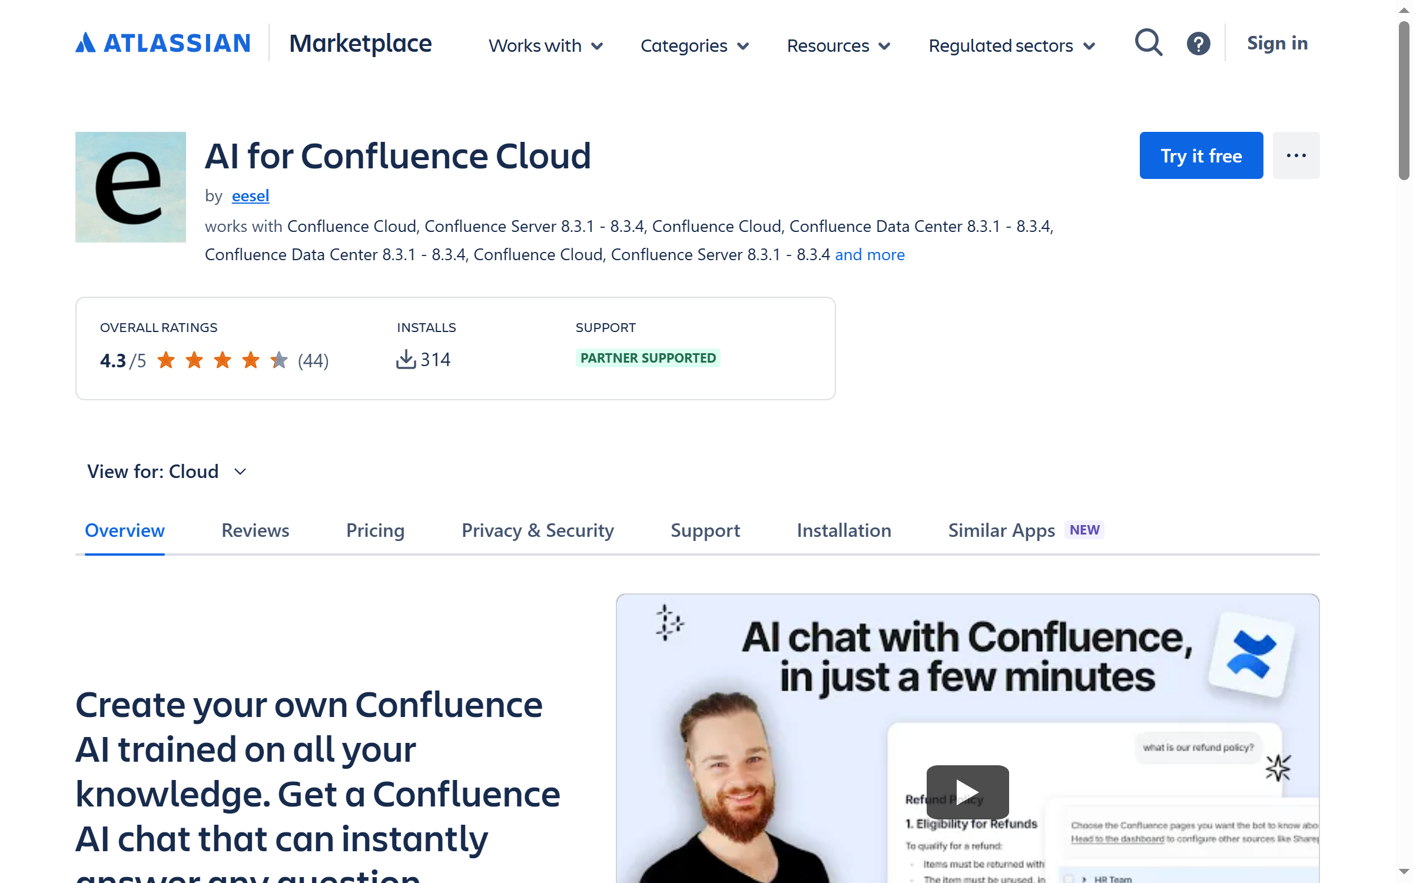Click the star rating icons
This screenshot has width=1413, height=883.
pos(223,360)
